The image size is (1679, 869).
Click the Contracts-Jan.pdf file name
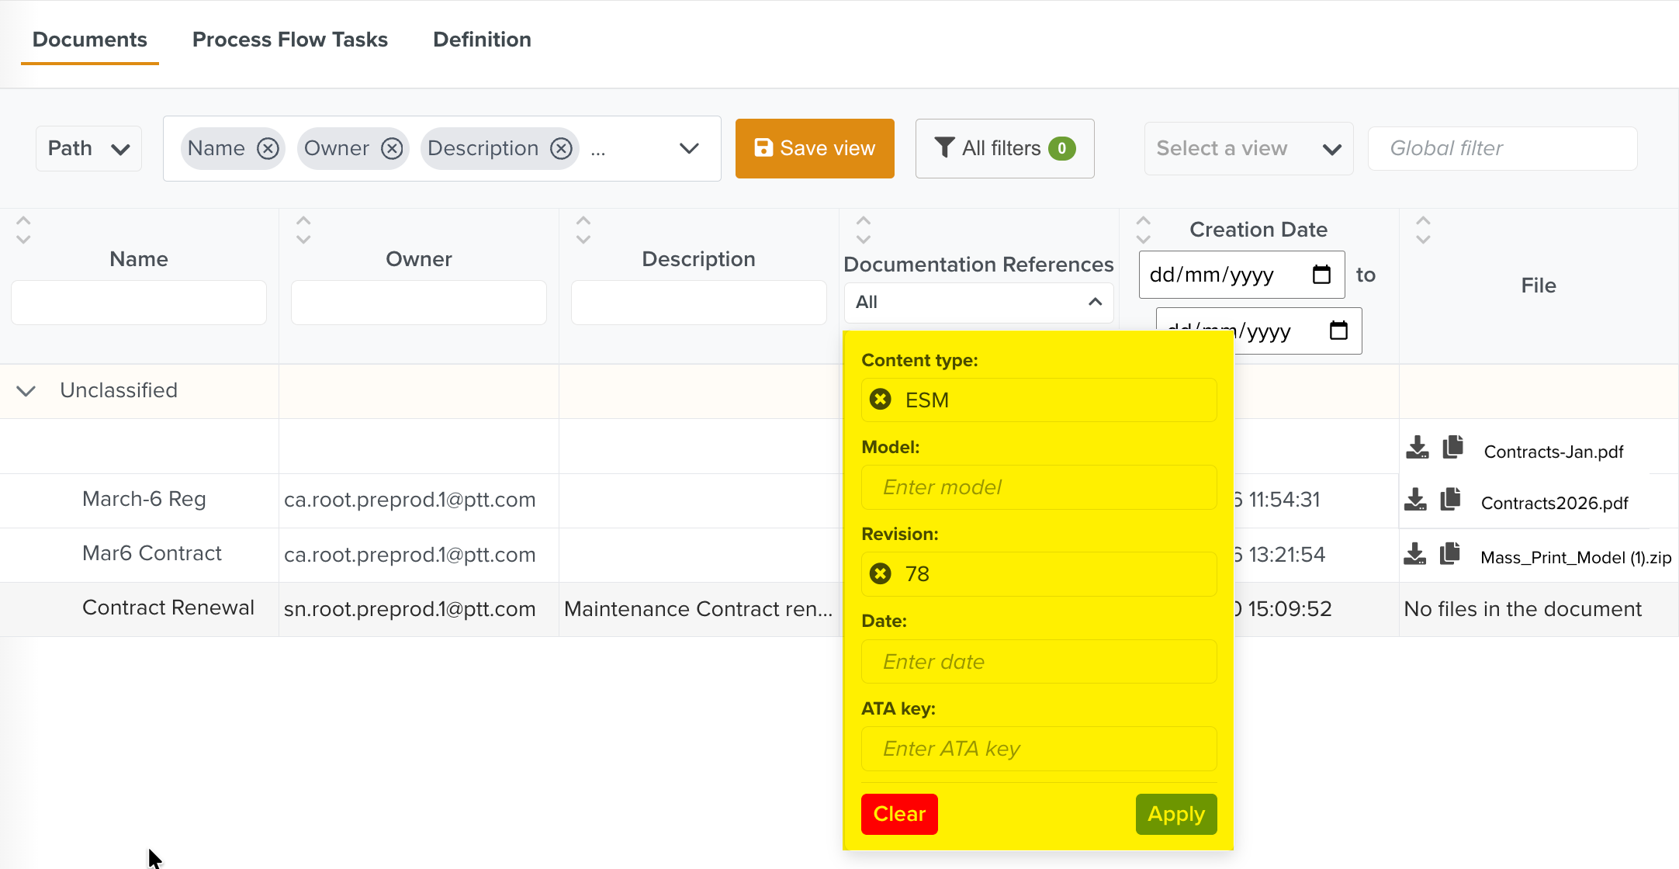[x=1553, y=452]
